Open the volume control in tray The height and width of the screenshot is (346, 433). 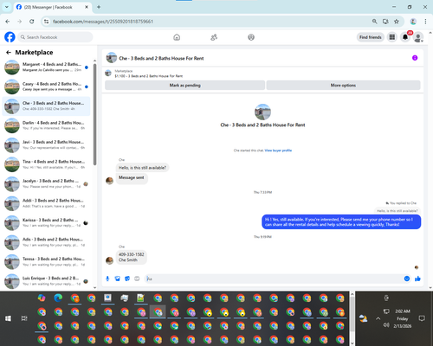point(386,325)
